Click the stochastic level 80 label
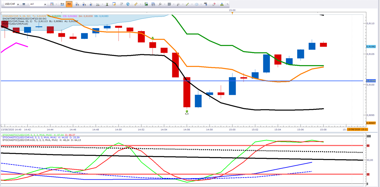This screenshot has height=187, width=380. pos(368,146)
